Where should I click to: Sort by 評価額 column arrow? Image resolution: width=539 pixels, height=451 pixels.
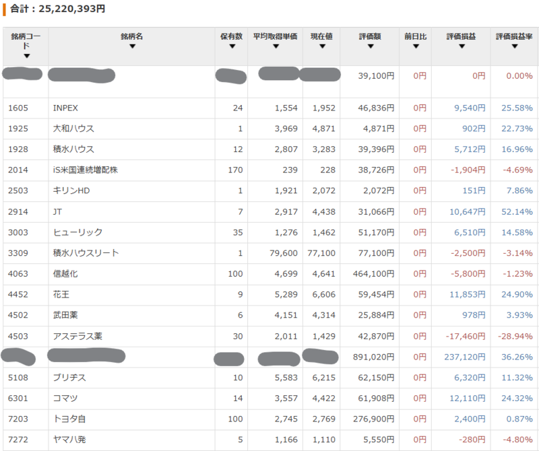(x=370, y=46)
